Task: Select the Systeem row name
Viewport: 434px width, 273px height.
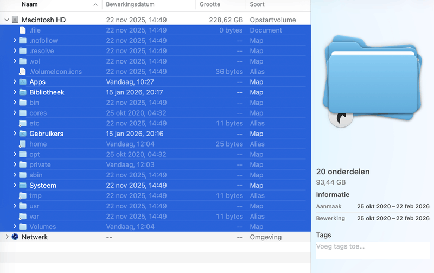Action: click(43, 186)
